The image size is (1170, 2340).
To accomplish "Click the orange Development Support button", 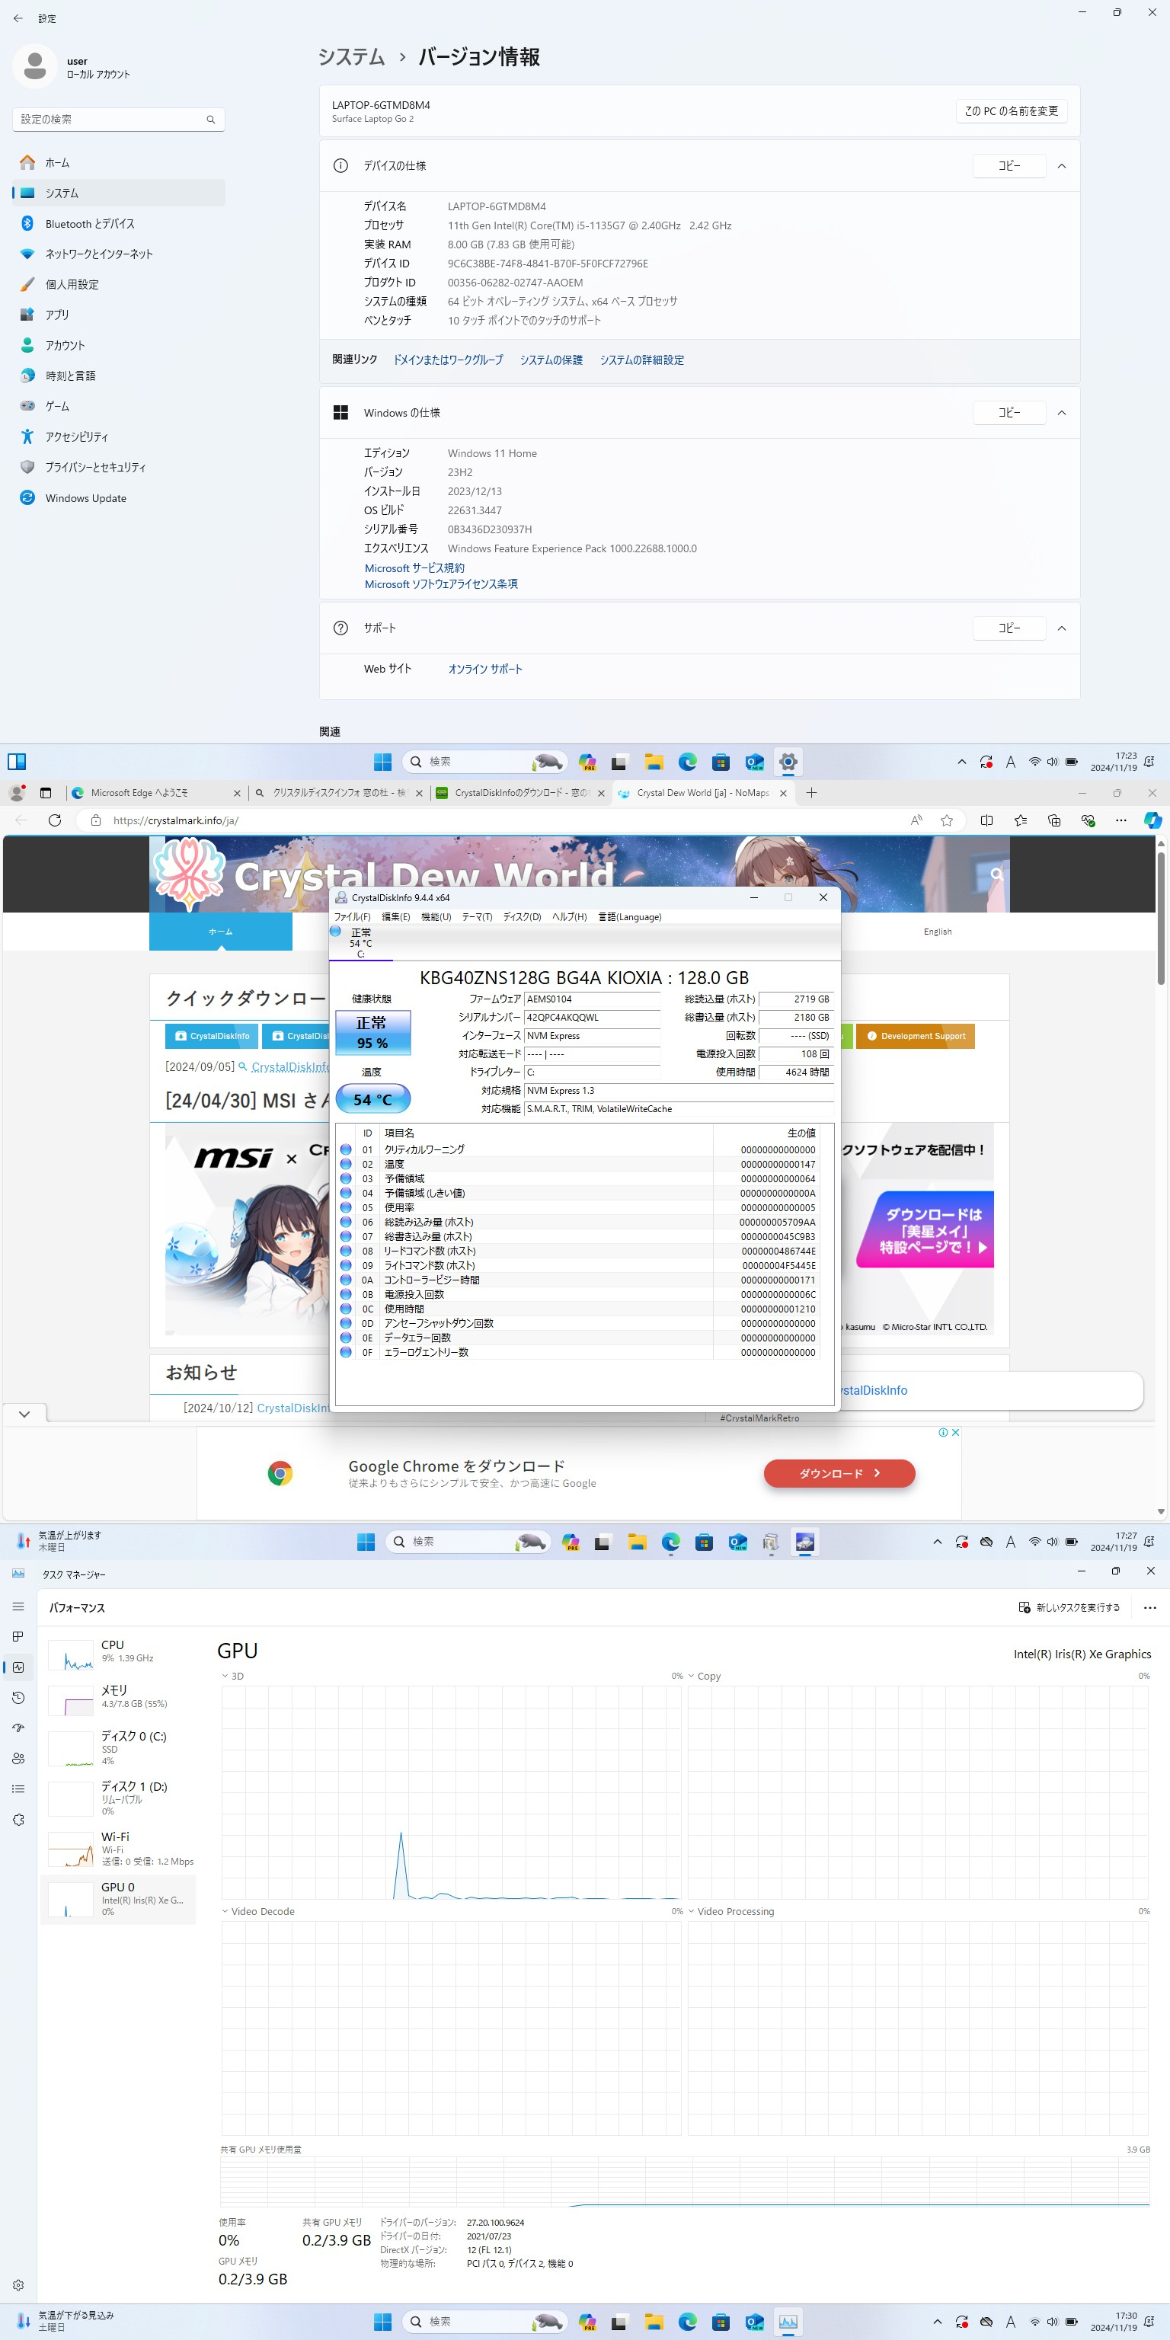I will pos(915,1037).
